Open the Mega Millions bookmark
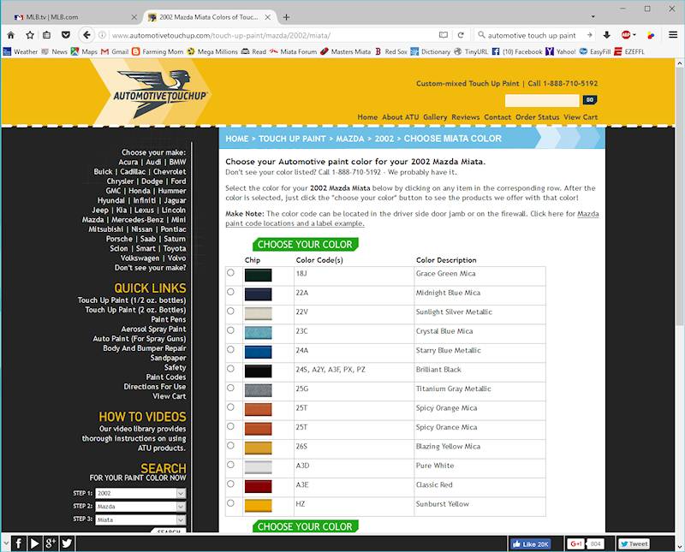Screen dimensions: 685x552 [x=212, y=51]
